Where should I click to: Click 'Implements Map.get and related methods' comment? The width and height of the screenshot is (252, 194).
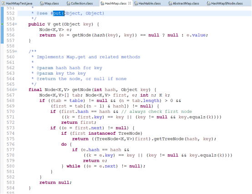click(88, 57)
